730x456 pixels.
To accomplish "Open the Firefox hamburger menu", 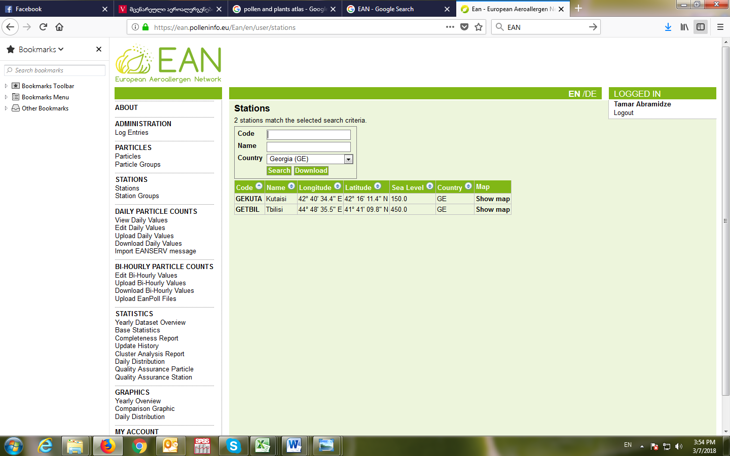I will tap(720, 27).
